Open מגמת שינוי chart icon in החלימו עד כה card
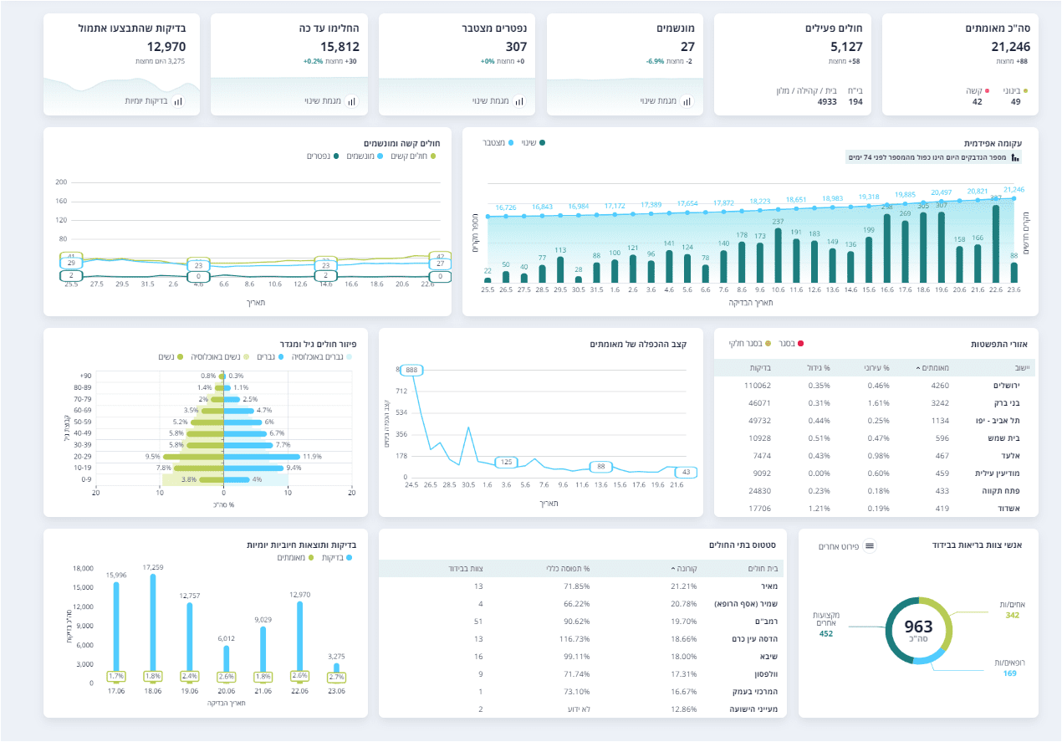Image resolution: width=1062 pixels, height=742 pixels. (351, 101)
